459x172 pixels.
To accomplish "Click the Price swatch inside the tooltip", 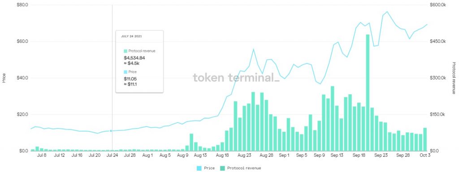I will click(126, 72).
